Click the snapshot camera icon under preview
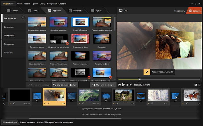Screen dimensions: 203x126 [196, 85]
